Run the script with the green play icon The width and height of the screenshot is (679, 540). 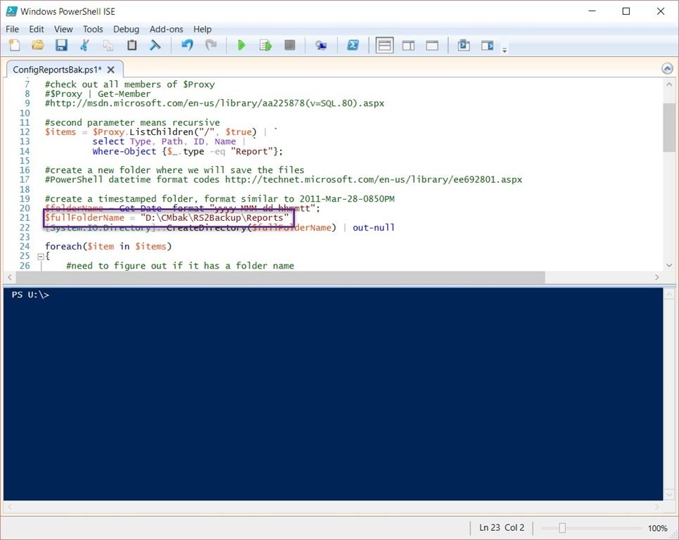(241, 45)
